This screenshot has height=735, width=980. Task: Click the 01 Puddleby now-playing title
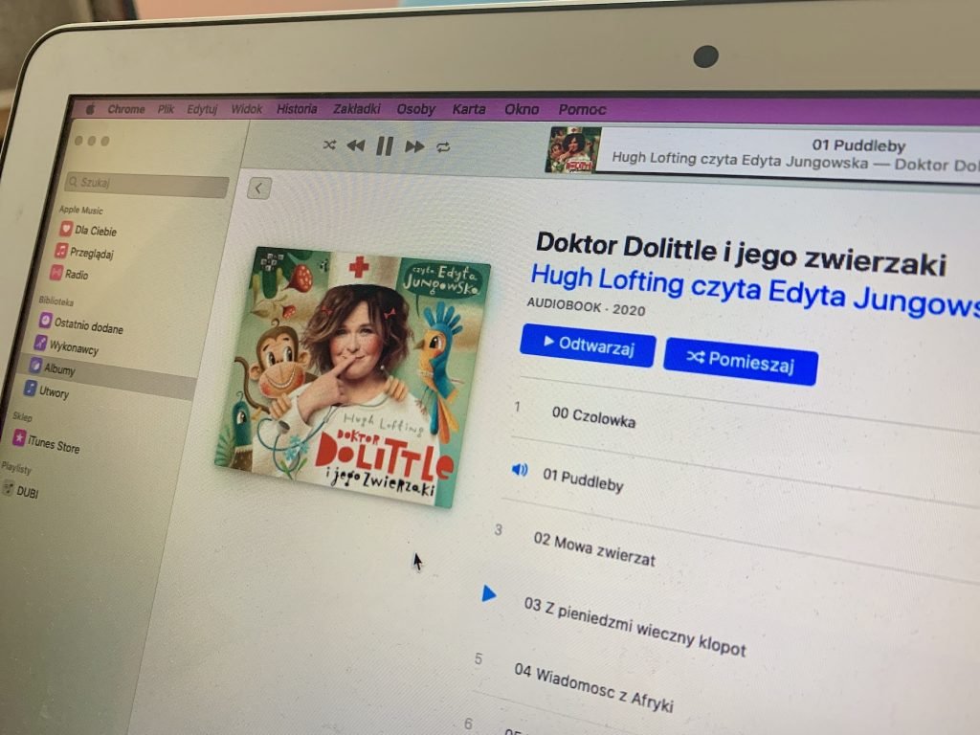pyautogui.click(x=858, y=145)
